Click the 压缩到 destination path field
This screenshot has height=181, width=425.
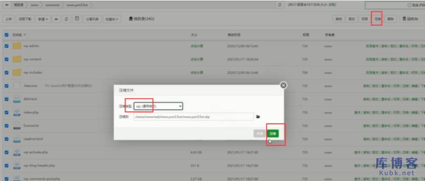[x=193, y=117]
